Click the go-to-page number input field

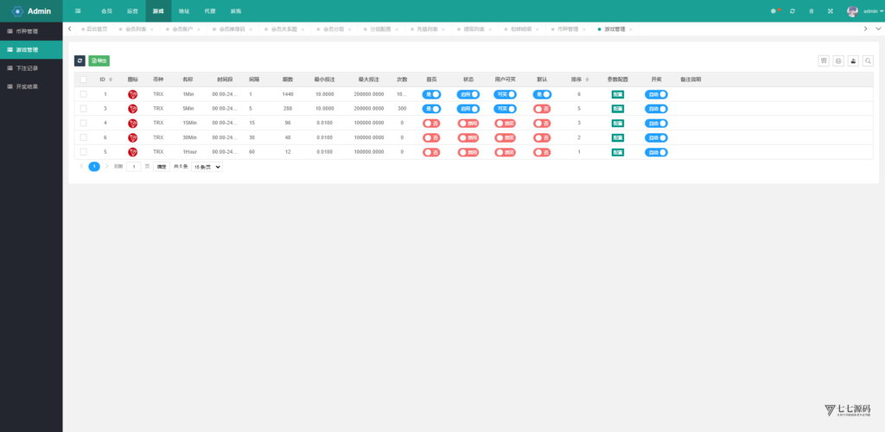[134, 167]
